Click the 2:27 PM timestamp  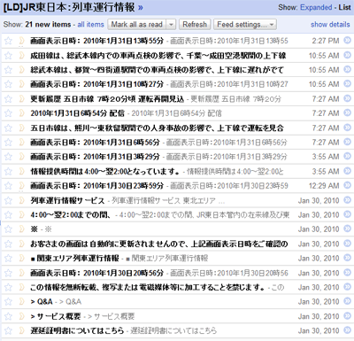pyautogui.click(x=326, y=41)
